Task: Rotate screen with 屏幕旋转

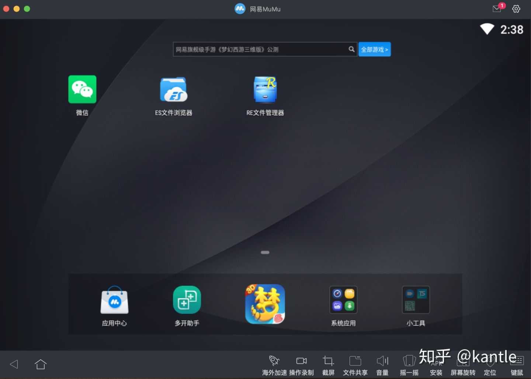Action: pyautogui.click(x=463, y=365)
